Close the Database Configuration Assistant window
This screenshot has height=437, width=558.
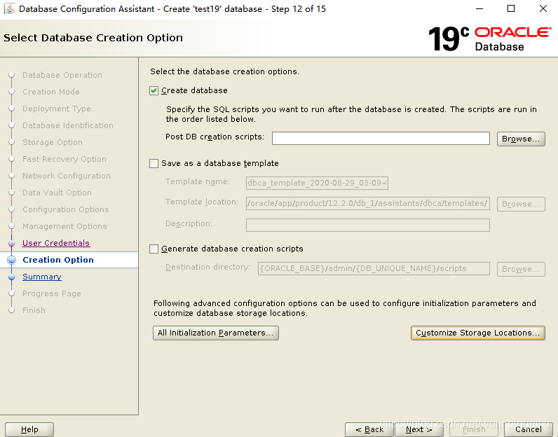tap(543, 8)
